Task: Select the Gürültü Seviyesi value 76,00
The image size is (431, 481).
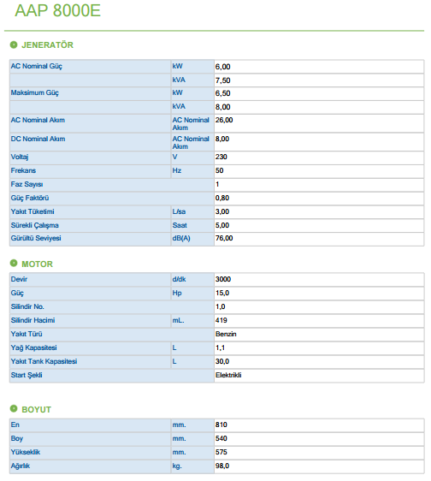Action: coord(224,238)
